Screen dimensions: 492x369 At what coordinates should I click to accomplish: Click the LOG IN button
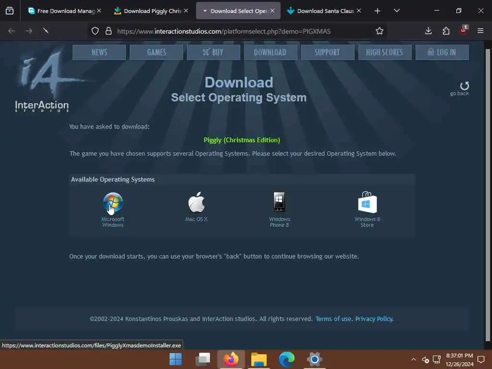click(x=442, y=52)
